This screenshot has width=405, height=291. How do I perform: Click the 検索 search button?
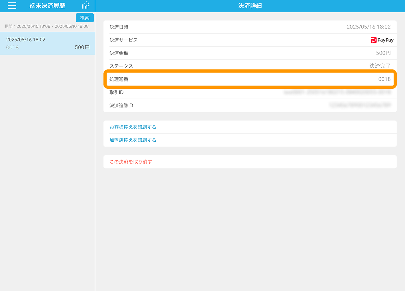pyautogui.click(x=85, y=18)
